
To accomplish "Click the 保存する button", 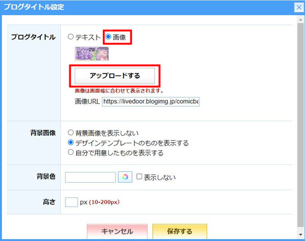I will pos(180,231).
